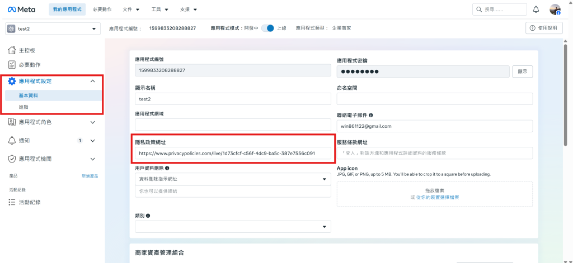Select the 我的應用程式 tab
573x263 pixels.
(x=67, y=9)
